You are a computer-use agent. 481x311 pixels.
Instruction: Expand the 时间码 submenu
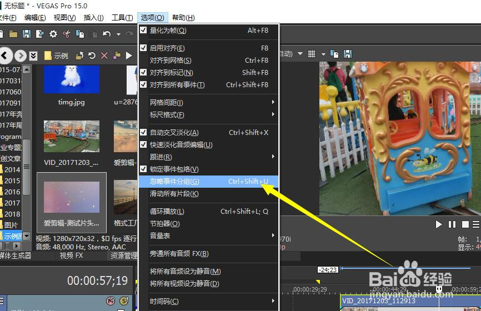point(209,301)
